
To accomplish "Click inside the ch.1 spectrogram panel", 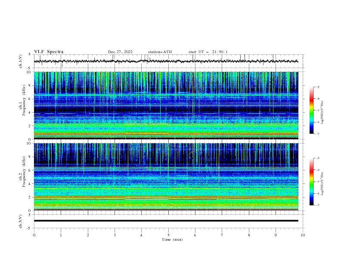I will click(166, 105).
